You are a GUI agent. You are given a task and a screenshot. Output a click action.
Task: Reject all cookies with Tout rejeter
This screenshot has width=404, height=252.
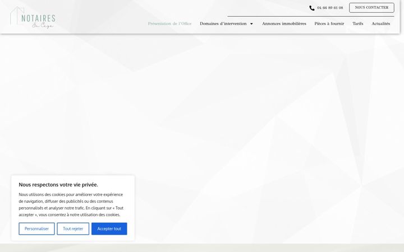click(73, 228)
